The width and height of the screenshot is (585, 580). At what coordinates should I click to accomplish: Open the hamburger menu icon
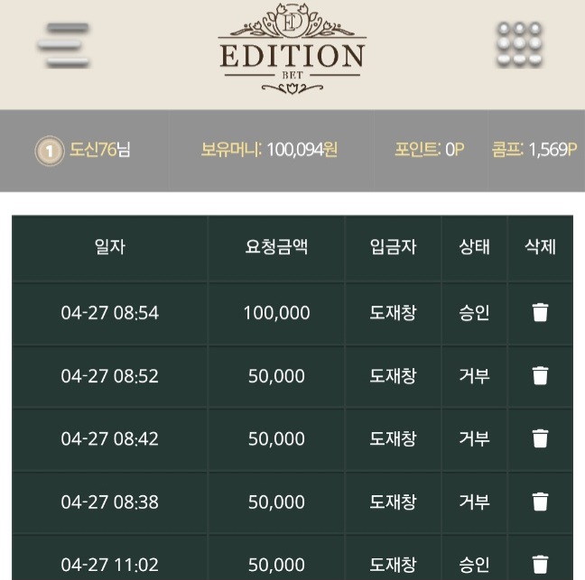pyautogui.click(x=64, y=45)
